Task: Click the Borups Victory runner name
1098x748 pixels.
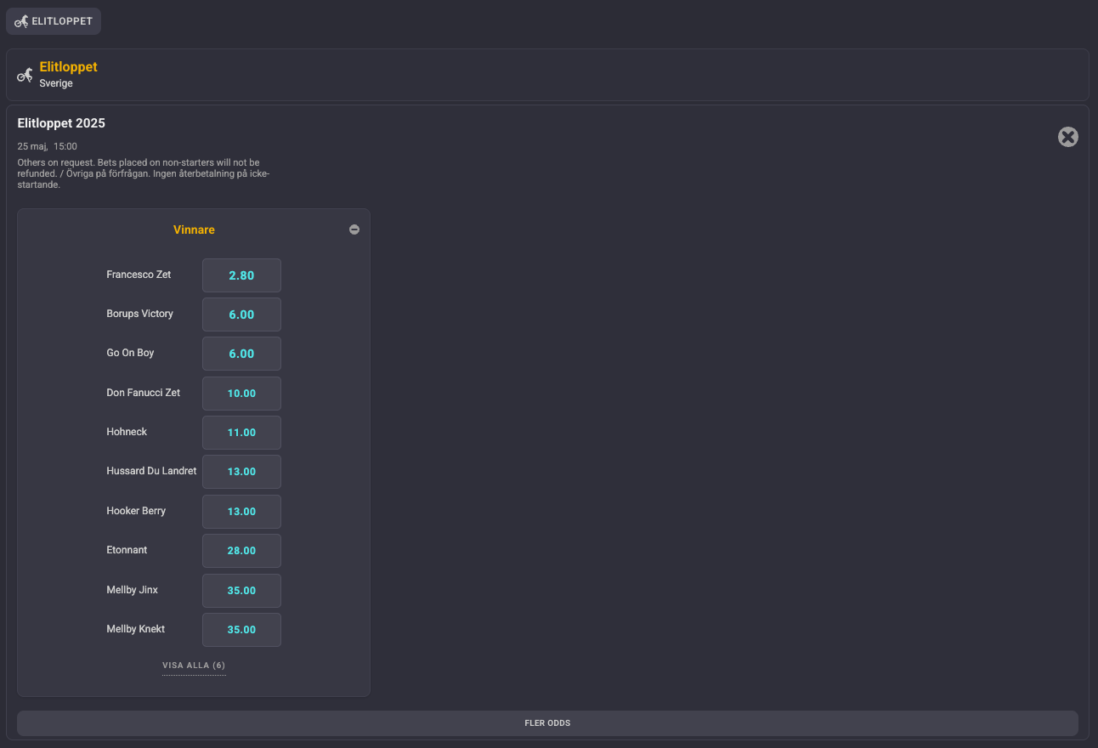Action: (139, 314)
